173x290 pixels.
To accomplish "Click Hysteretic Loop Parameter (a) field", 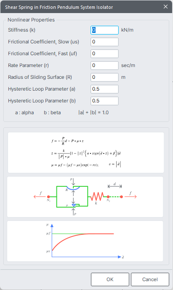I will [x=104, y=89].
